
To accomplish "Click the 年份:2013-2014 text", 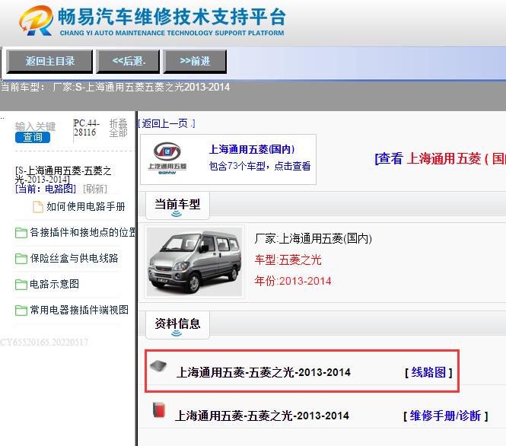I will coord(293,281).
